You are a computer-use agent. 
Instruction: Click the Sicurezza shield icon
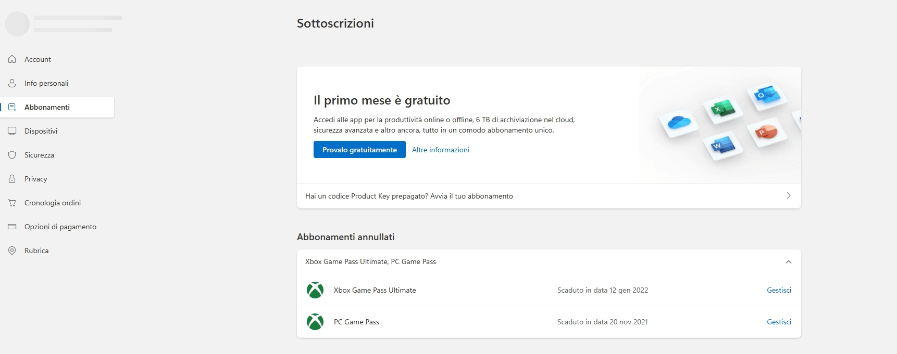click(x=12, y=155)
